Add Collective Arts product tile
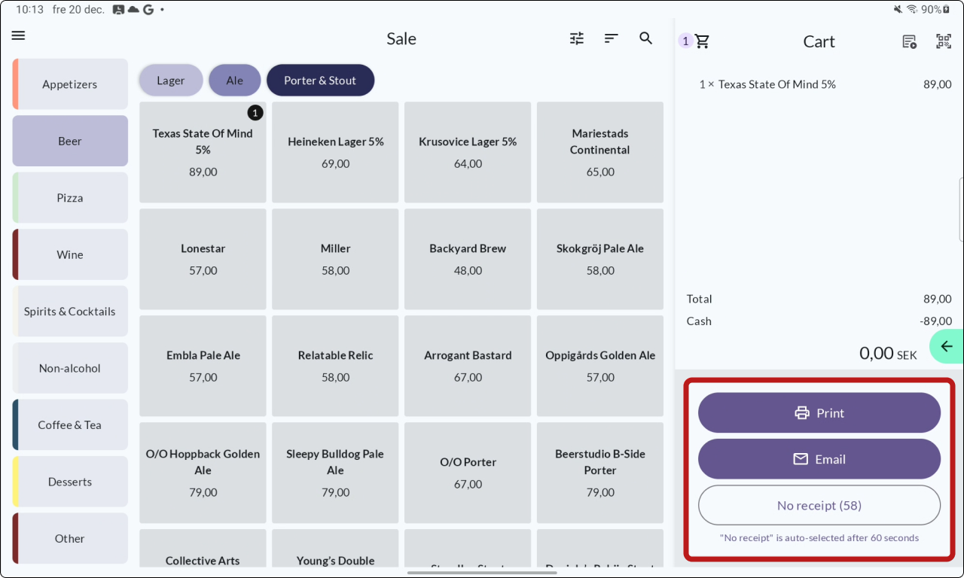964x578 pixels. click(203, 549)
